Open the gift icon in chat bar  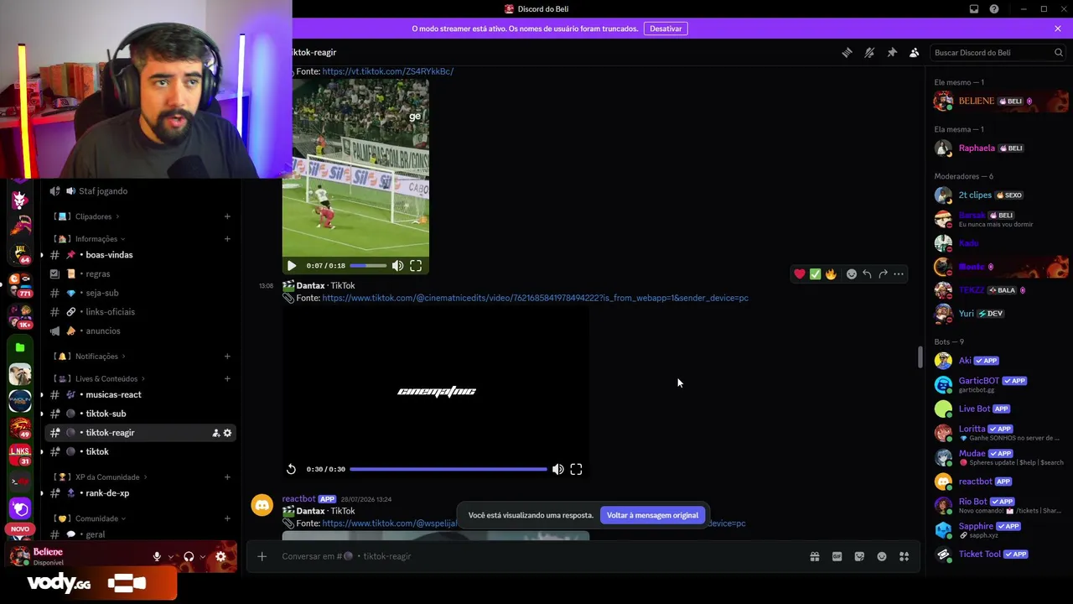coord(815,556)
